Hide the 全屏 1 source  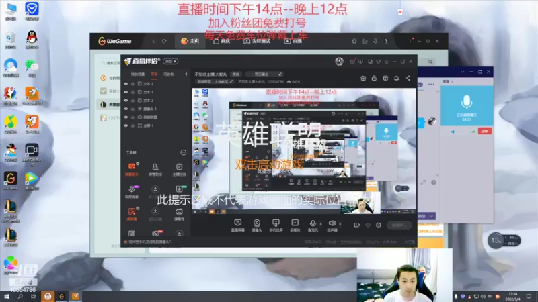[126, 125]
